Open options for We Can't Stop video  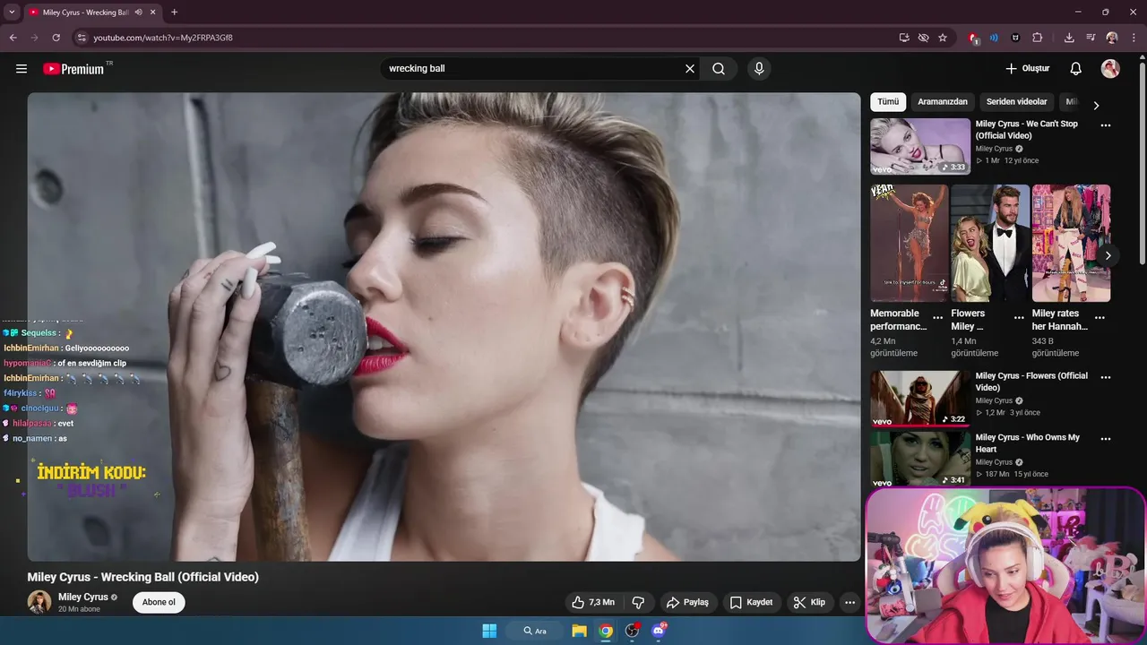1106,125
